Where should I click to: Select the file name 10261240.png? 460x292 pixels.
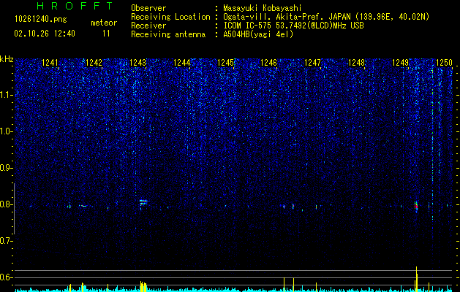41,19
